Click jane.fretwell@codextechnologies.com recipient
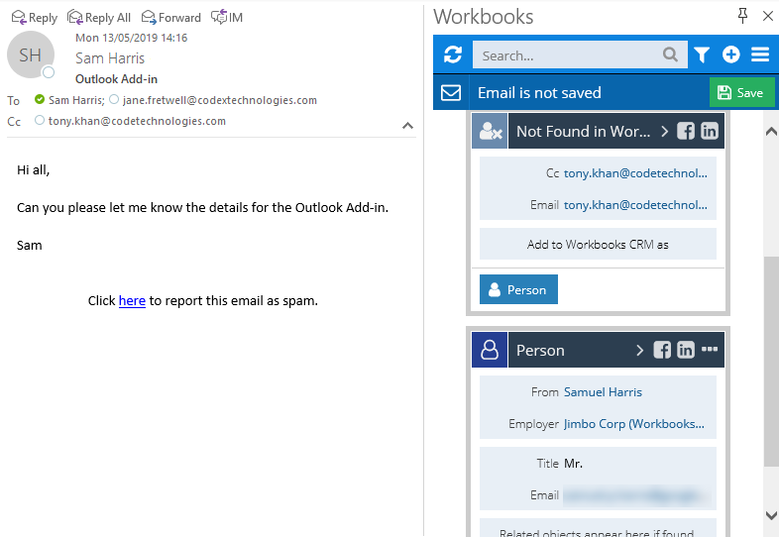Screen dimensions: 779x537 220,100
